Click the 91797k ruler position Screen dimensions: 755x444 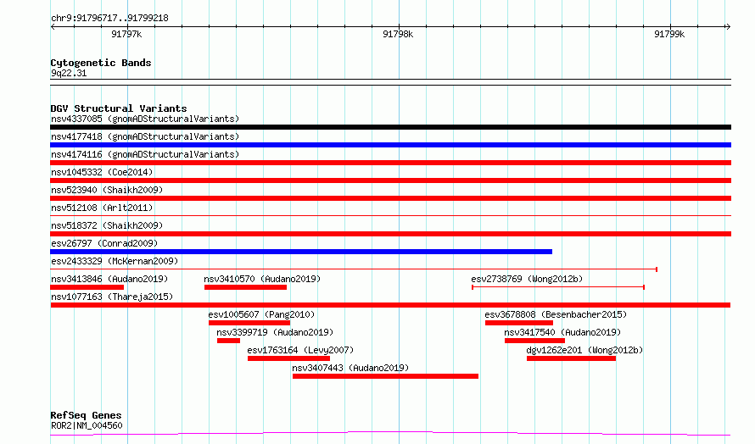click(x=126, y=34)
